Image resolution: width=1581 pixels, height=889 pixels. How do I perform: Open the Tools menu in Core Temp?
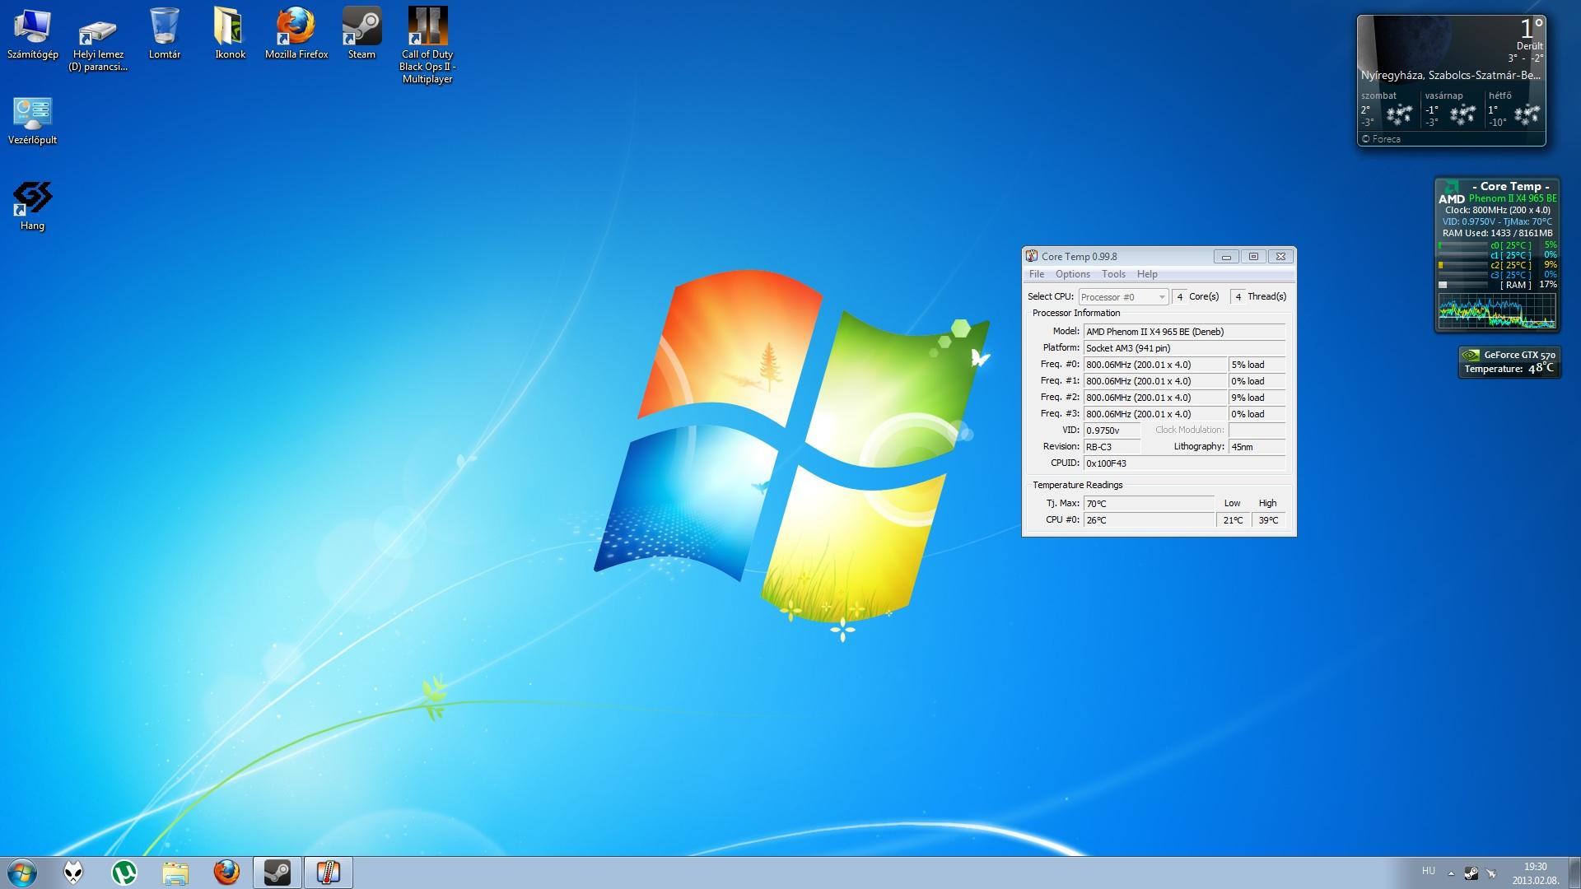point(1113,274)
